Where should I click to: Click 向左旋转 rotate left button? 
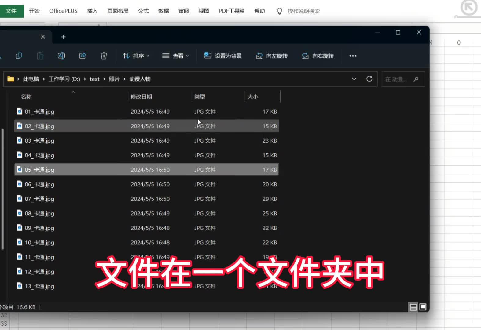coord(272,56)
